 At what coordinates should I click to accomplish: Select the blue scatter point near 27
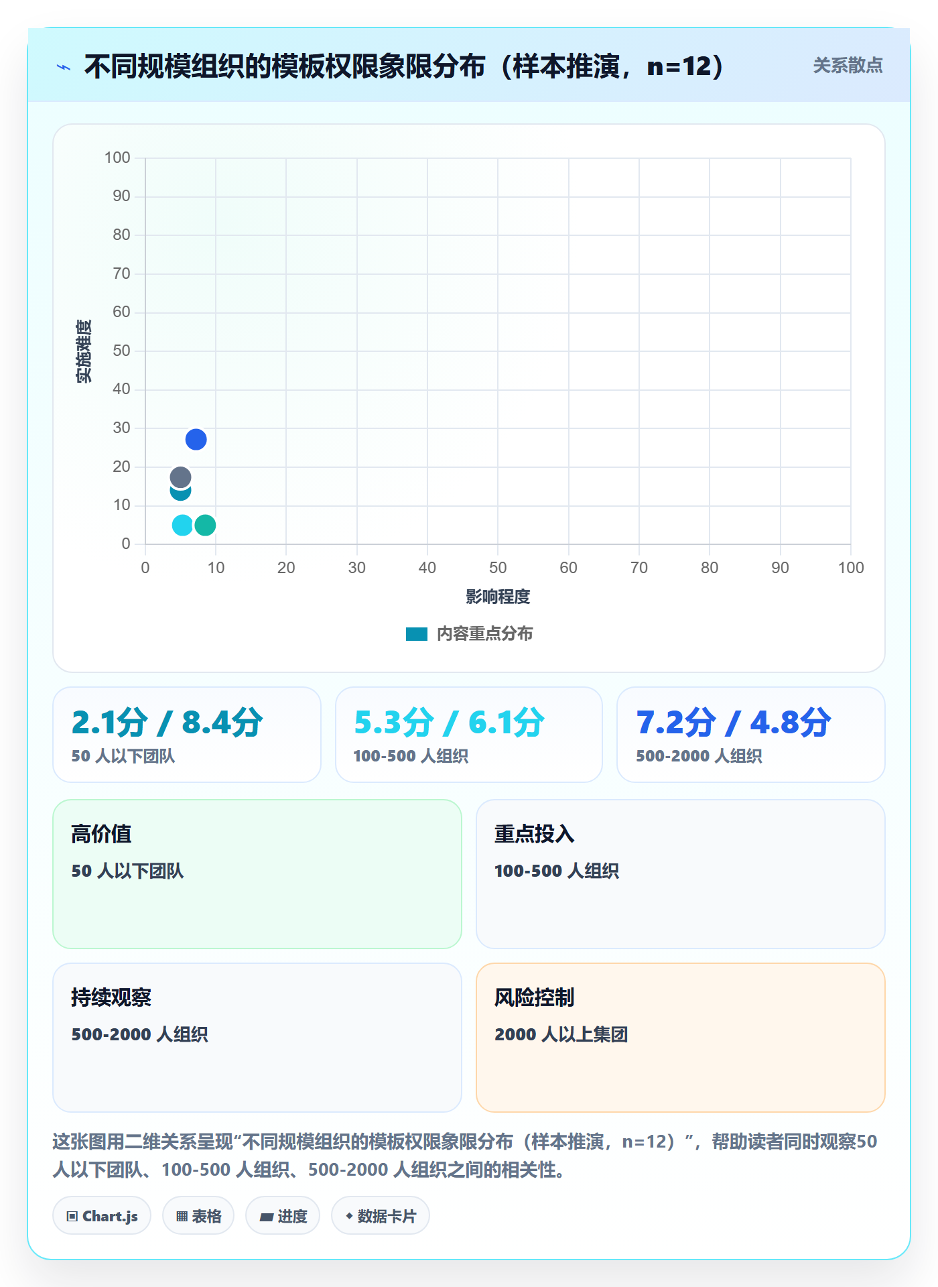196,440
